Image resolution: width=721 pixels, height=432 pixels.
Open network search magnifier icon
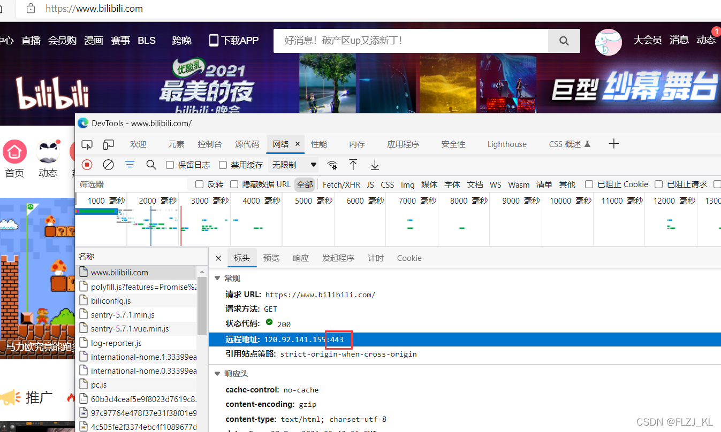pos(151,165)
